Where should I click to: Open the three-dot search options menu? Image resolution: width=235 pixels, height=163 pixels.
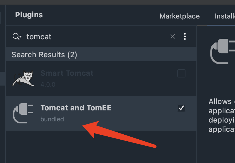coord(185,36)
